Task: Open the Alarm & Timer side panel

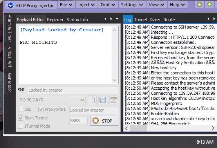Action: [x=9, y=28]
